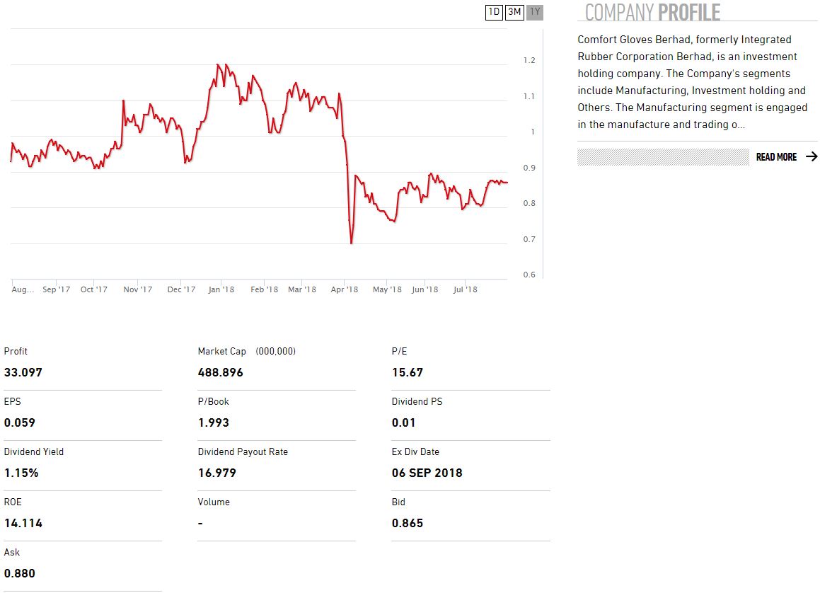
Task: Click the Jan '18 label on the chart axis
Action: click(221, 289)
